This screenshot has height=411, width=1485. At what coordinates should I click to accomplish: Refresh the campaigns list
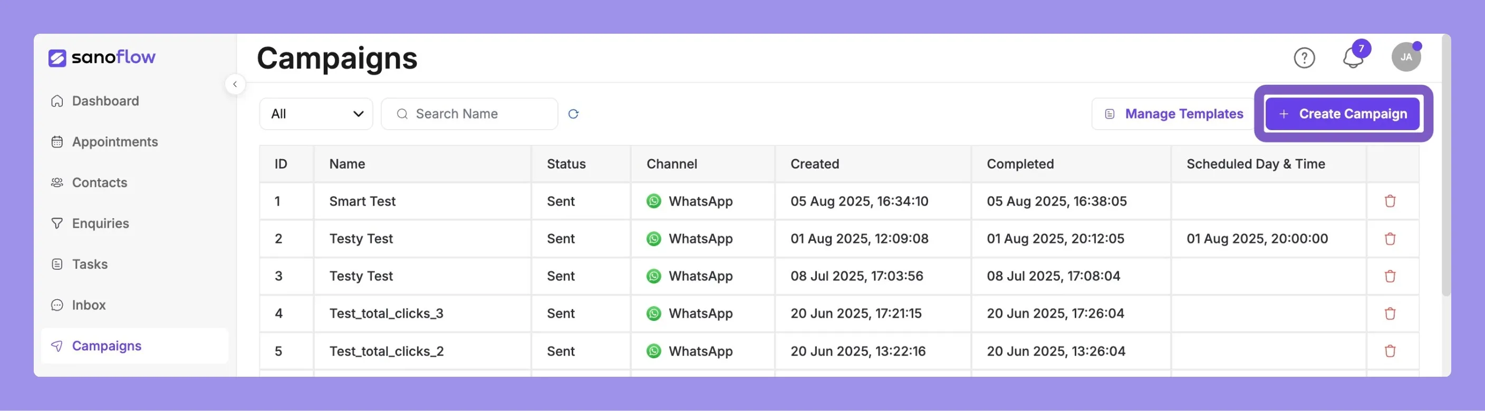click(x=573, y=114)
